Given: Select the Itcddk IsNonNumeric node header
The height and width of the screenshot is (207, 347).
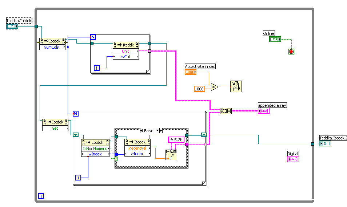Looking at the screenshot, I should [x=95, y=142].
